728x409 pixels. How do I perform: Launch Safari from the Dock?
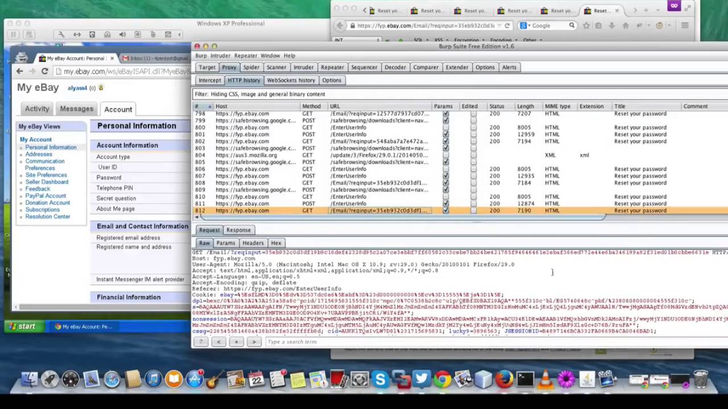(112, 379)
